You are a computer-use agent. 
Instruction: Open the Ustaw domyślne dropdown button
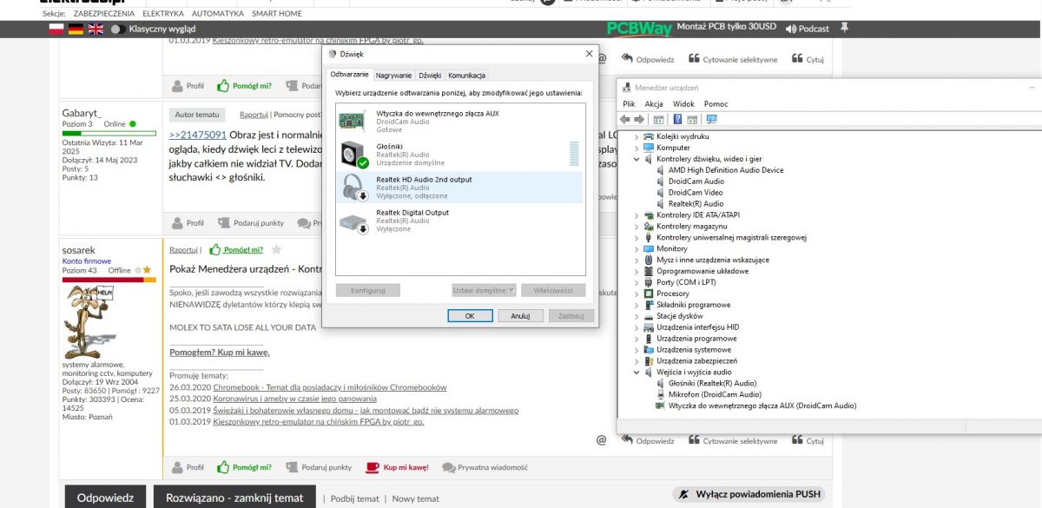(x=485, y=290)
